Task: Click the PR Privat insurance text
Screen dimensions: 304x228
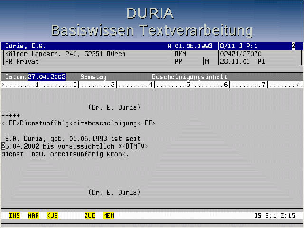Action: 22,61
